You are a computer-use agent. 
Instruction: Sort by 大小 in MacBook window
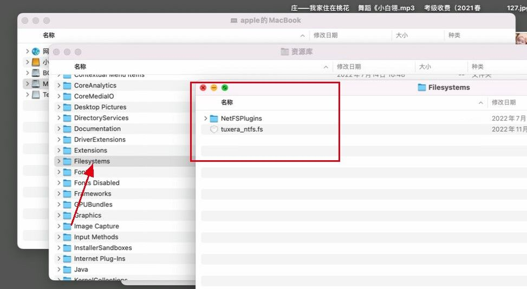click(402, 35)
